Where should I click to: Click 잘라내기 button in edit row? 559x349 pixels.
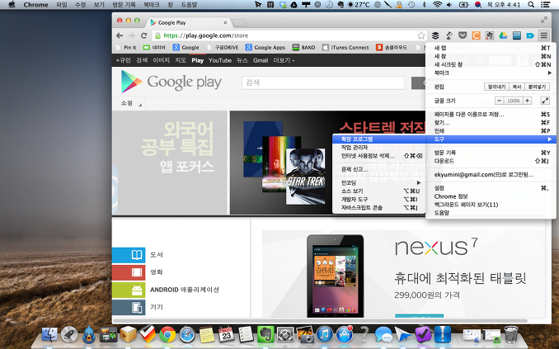click(x=496, y=87)
